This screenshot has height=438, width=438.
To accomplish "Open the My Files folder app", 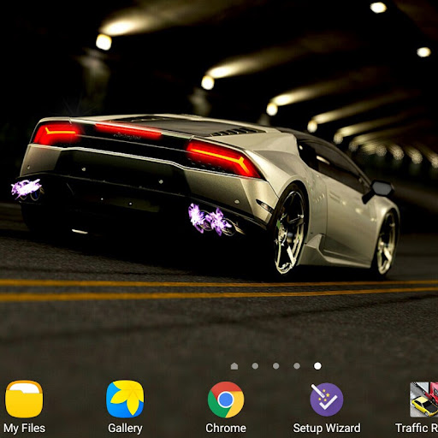I will point(24,400).
